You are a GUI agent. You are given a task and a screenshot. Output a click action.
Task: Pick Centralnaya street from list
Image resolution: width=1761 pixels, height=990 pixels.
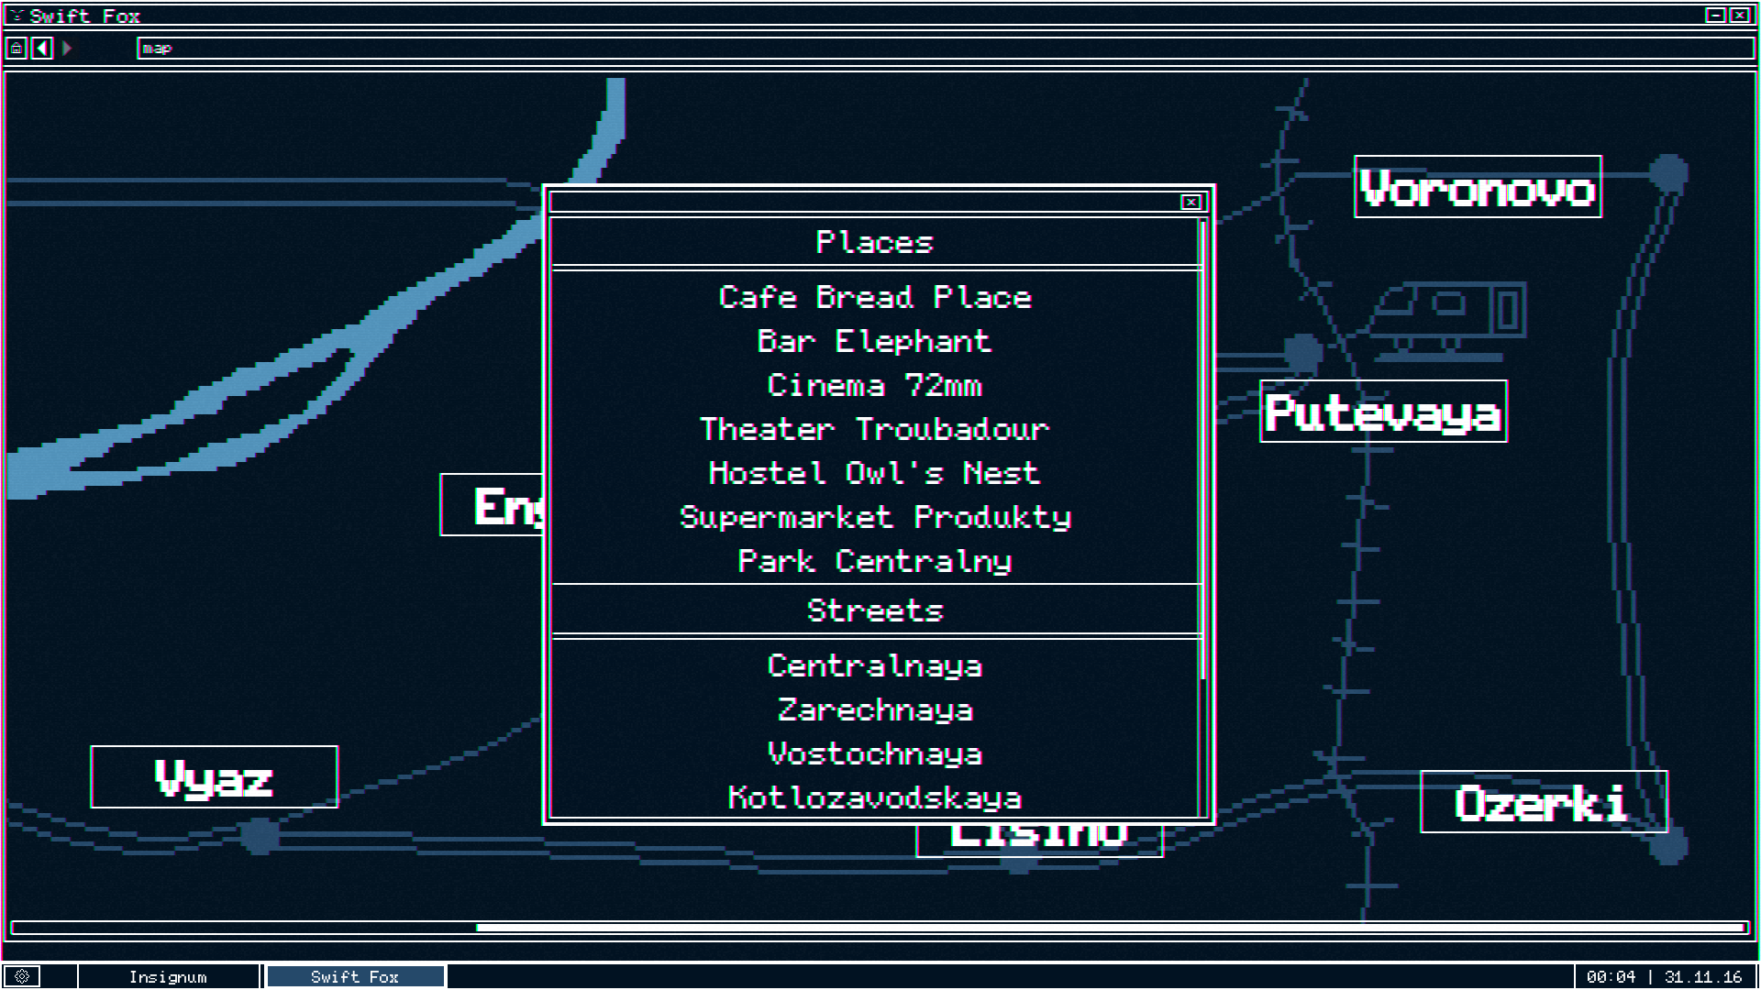[x=875, y=665]
